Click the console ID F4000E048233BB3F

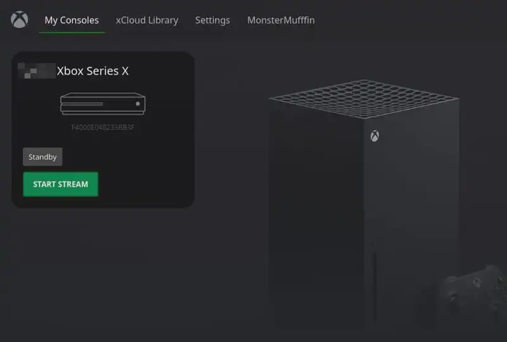(x=103, y=127)
